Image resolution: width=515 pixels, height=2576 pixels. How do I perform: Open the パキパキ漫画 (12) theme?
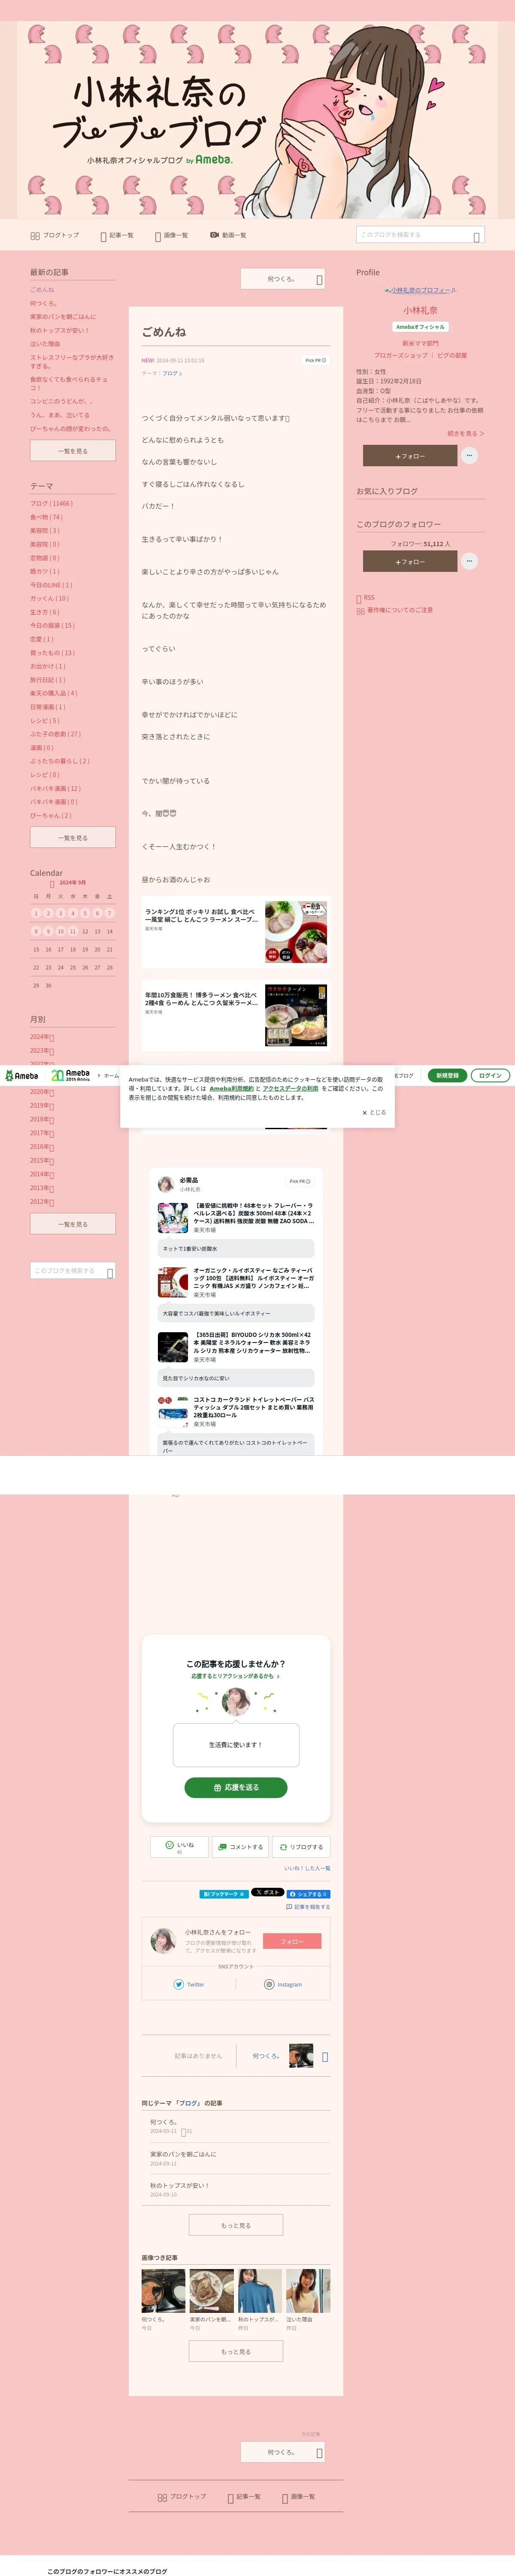pos(55,788)
